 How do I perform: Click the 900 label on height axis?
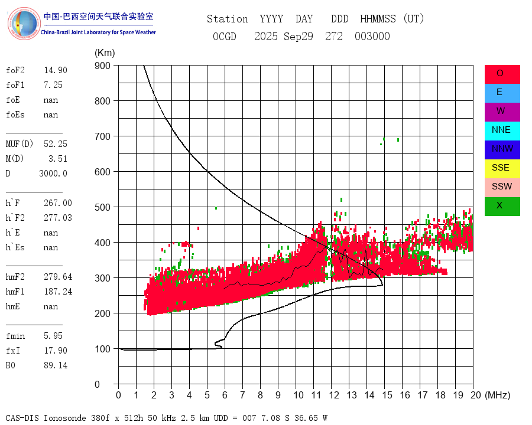tap(102, 66)
